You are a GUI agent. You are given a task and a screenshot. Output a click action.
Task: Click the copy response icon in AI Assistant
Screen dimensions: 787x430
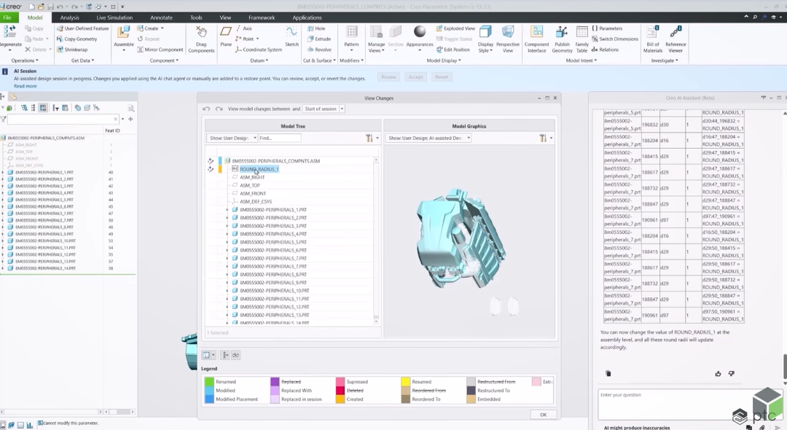(608, 373)
